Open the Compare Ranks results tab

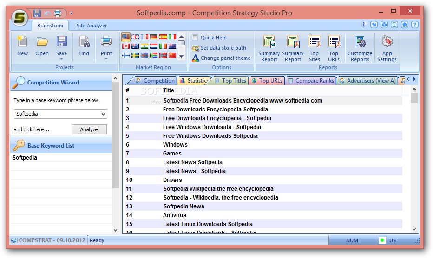(311, 81)
